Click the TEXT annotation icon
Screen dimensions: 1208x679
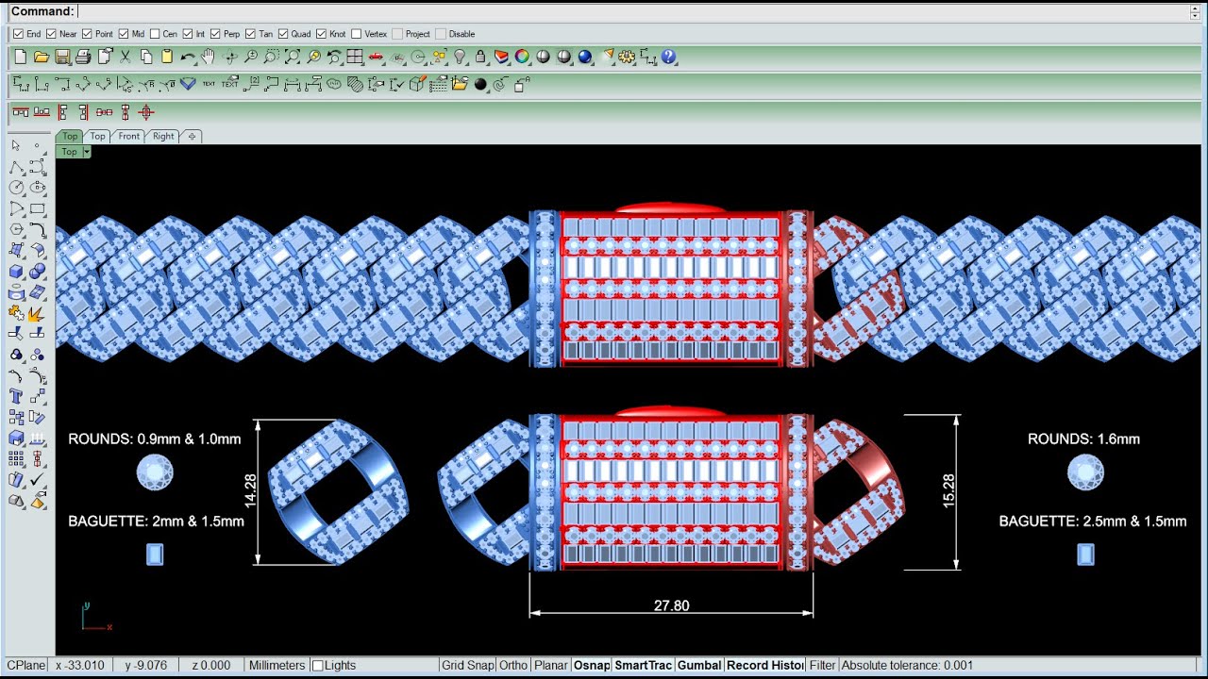click(209, 84)
